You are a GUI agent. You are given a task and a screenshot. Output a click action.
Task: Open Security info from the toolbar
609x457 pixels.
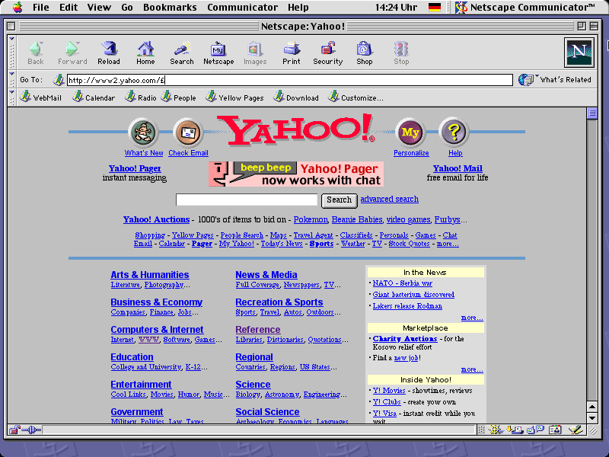(328, 53)
